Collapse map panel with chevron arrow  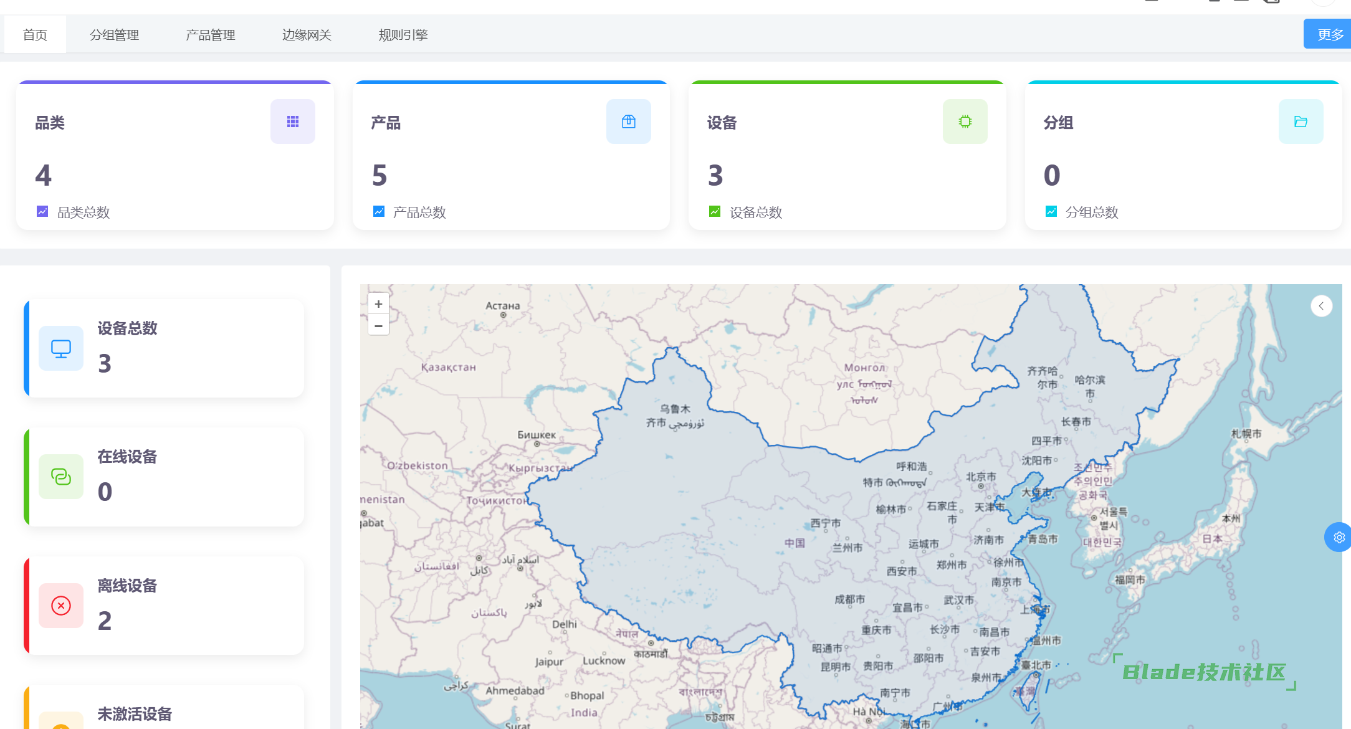click(x=1321, y=306)
